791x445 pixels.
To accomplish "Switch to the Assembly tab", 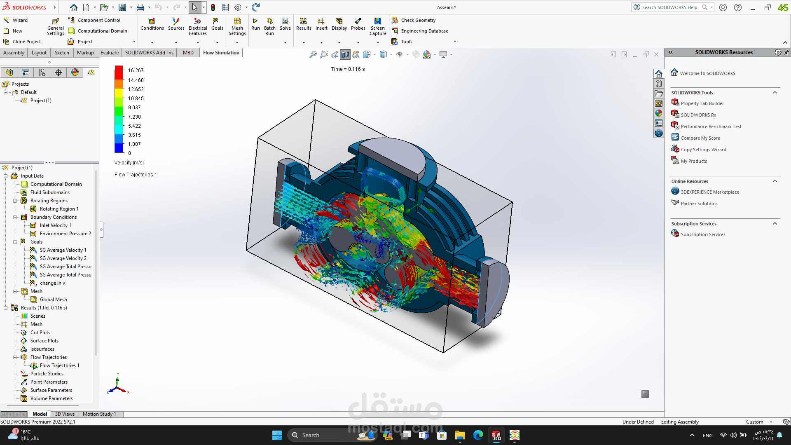I will tap(14, 53).
